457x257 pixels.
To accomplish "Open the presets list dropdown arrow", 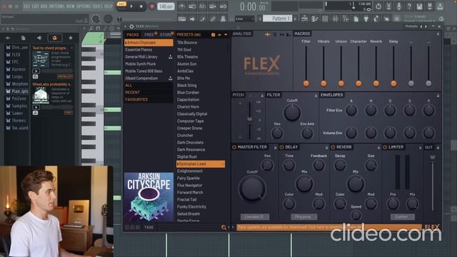I will tap(226, 35).
